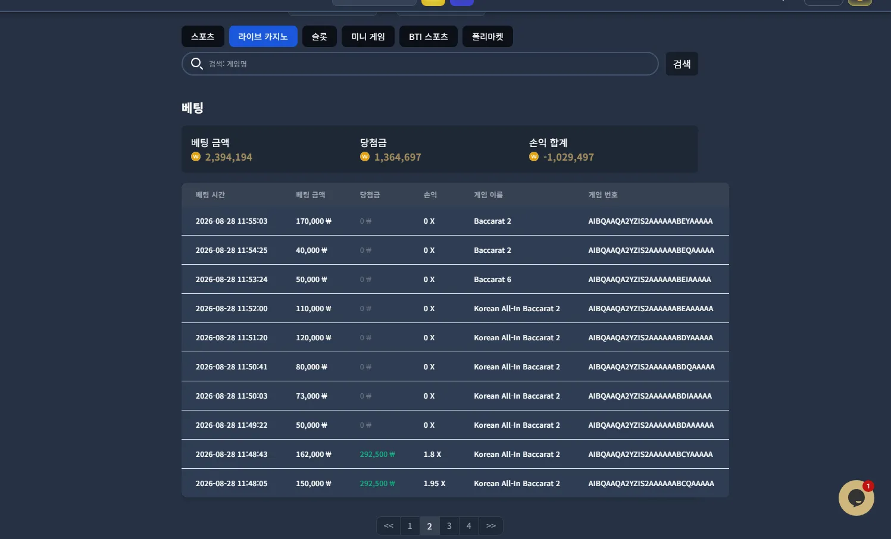Click the 검색 search button
891x539 pixels.
click(682, 64)
